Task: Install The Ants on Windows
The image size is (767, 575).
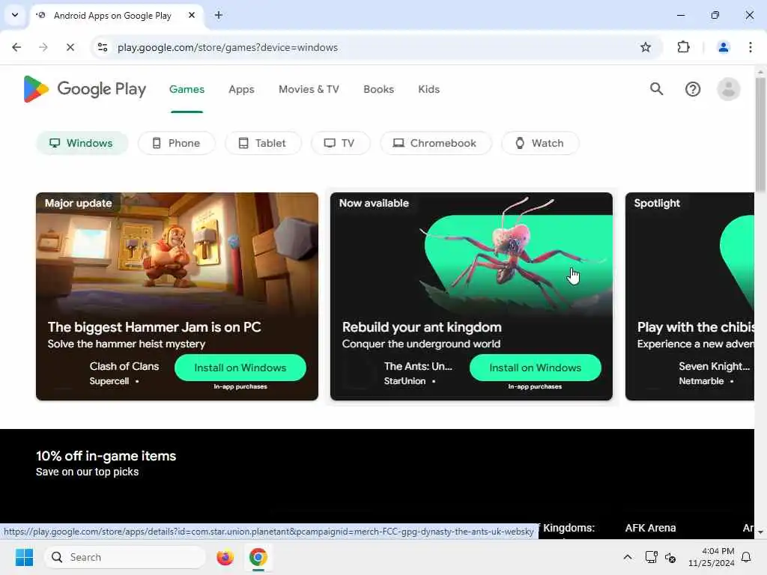Action: click(535, 368)
